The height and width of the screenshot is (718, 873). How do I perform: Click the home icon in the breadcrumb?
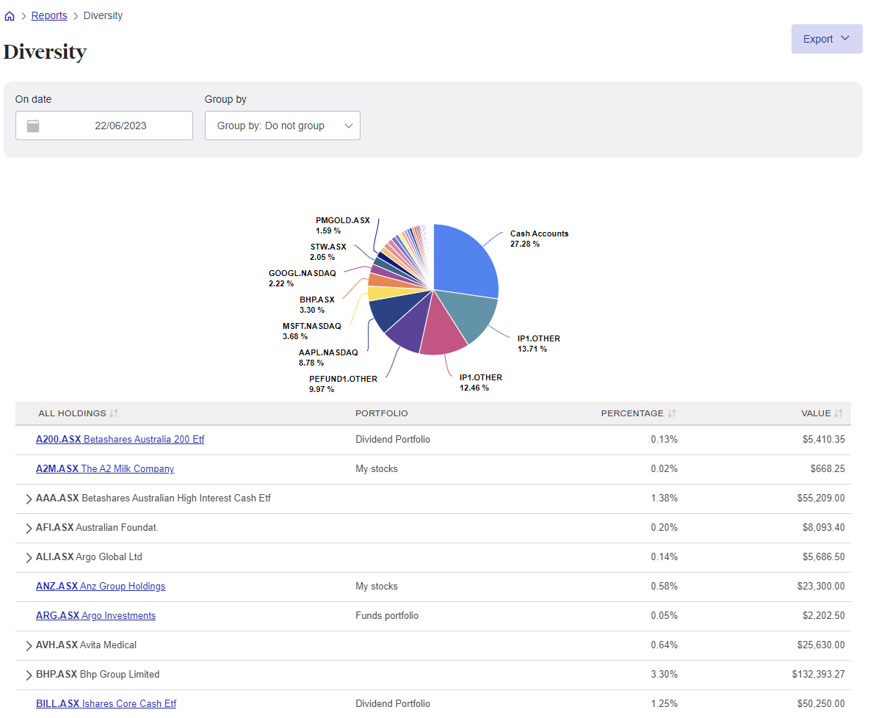click(x=10, y=15)
